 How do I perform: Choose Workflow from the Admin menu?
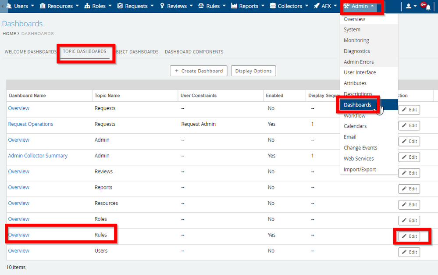pyautogui.click(x=354, y=116)
